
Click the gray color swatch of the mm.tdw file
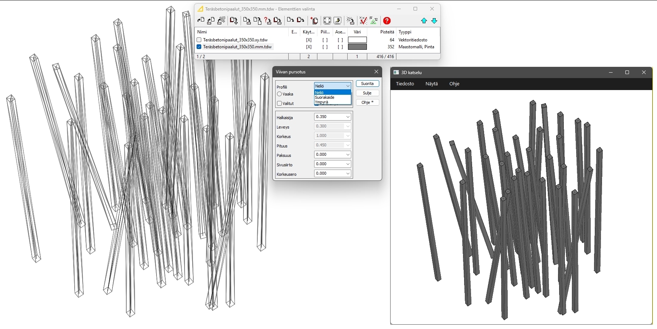(x=357, y=47)
